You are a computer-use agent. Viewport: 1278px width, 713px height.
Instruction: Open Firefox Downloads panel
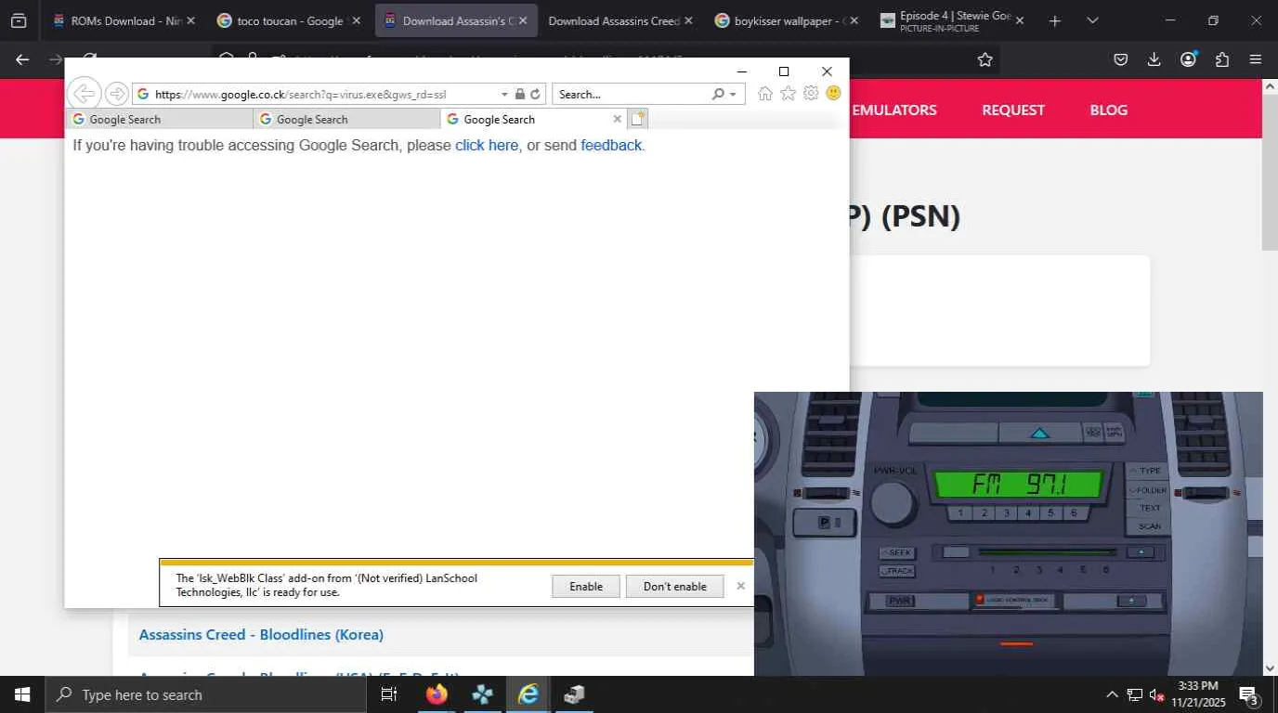pos(1154,59)
